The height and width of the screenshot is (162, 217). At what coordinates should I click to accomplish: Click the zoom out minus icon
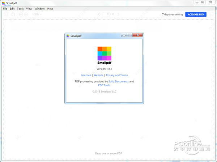[26, 14]
